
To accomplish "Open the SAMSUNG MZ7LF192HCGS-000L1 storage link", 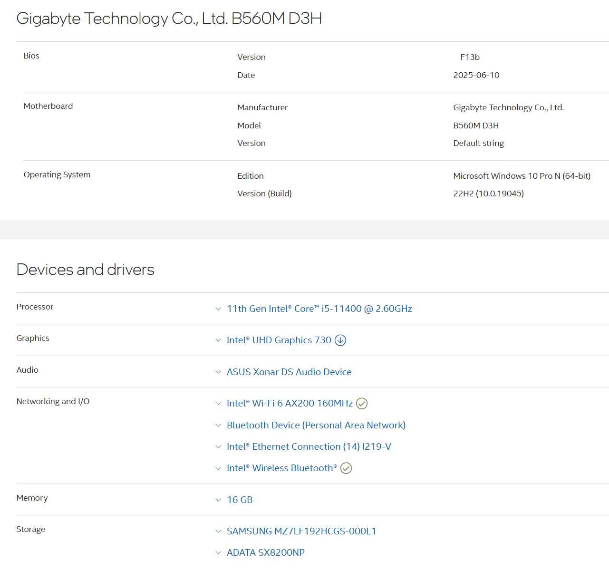I will point(301,531).
